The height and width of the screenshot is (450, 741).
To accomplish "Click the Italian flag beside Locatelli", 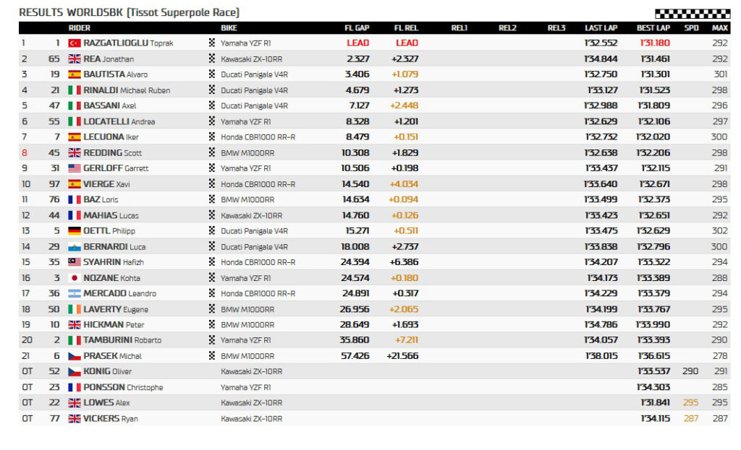I will [75, 121].
